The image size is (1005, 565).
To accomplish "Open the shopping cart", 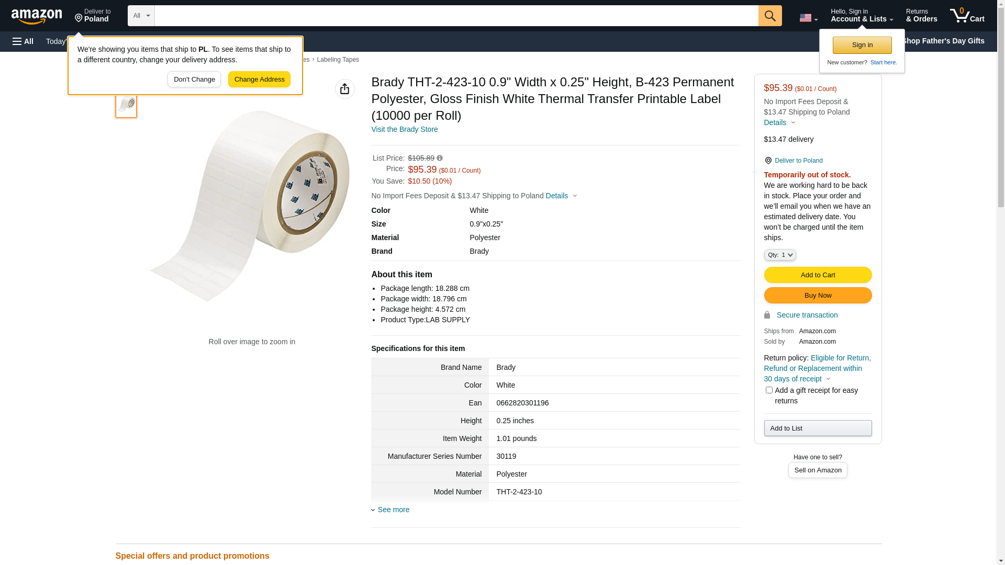I will click(x=967, y=16).
